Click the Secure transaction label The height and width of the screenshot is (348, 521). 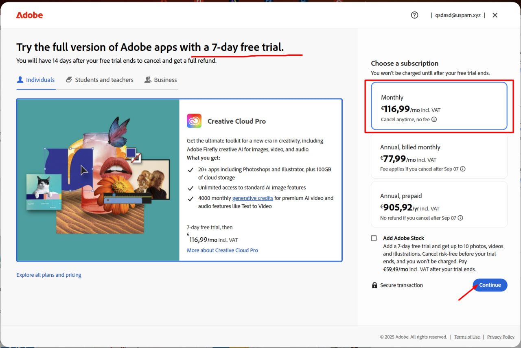401,285
